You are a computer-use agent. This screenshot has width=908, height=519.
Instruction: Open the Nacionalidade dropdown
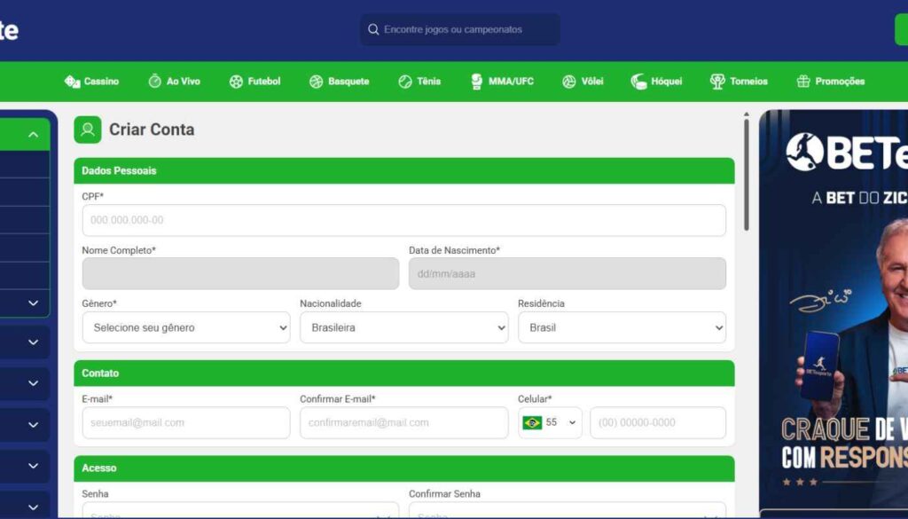coord(403,327)
